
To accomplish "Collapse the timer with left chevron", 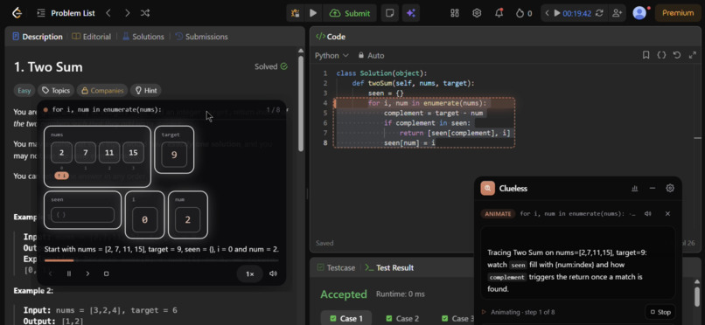I will (548, 13).
